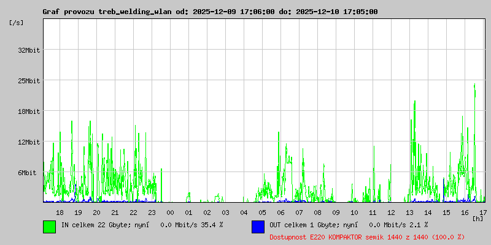Click the '25Mbit' y-axis label
This screenshot has width=491, height=245.
point(29,81)
